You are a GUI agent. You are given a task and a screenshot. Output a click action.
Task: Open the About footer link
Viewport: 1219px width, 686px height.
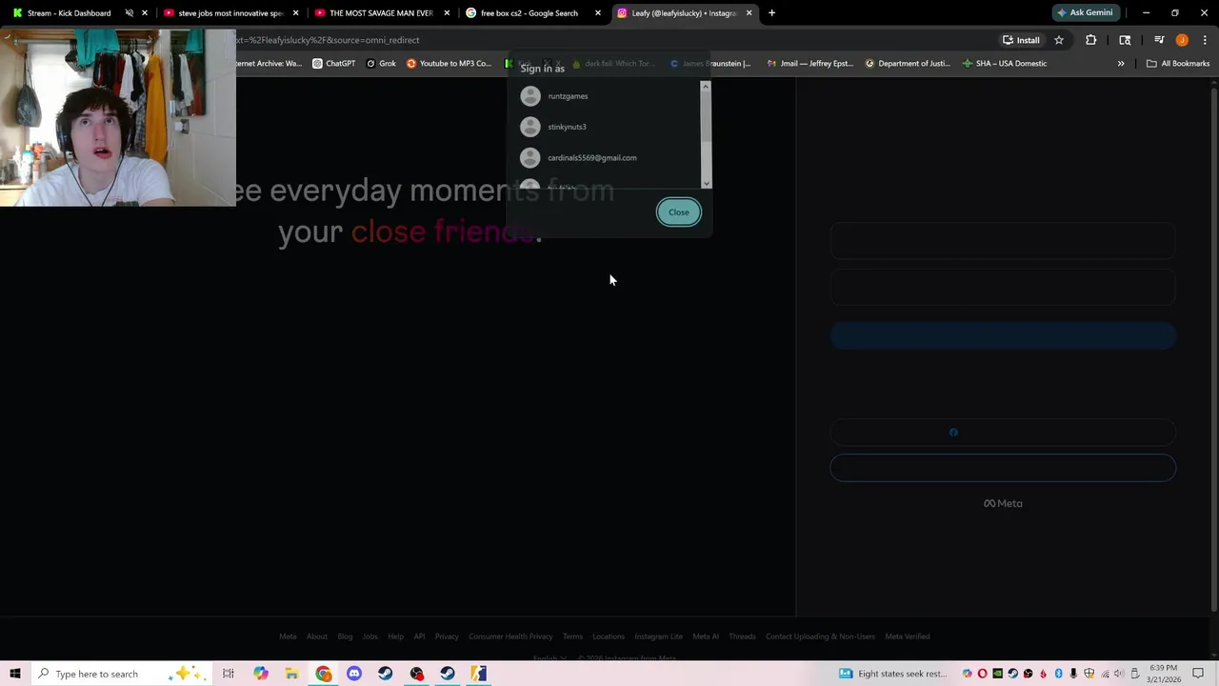[317, 636]
